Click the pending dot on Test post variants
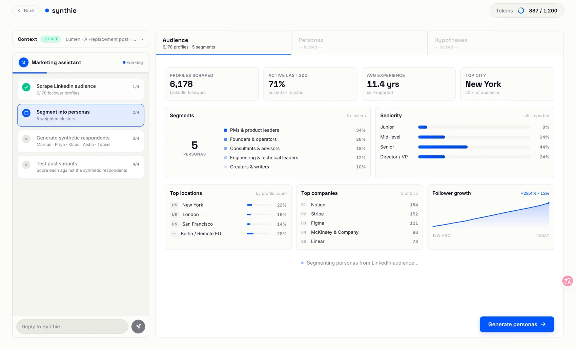This screenshot has width=576, height=347. coord(26,165)
